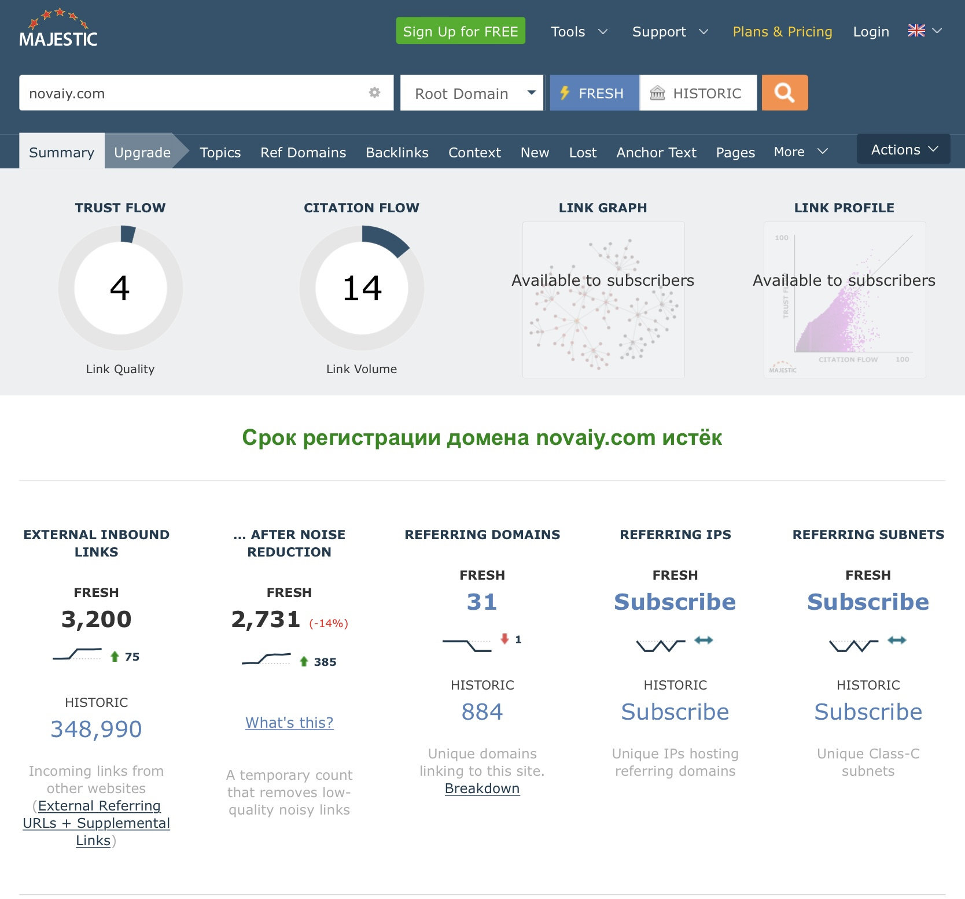
Task: Click the referring IPs sparkline chart
Action: [661, 645]
